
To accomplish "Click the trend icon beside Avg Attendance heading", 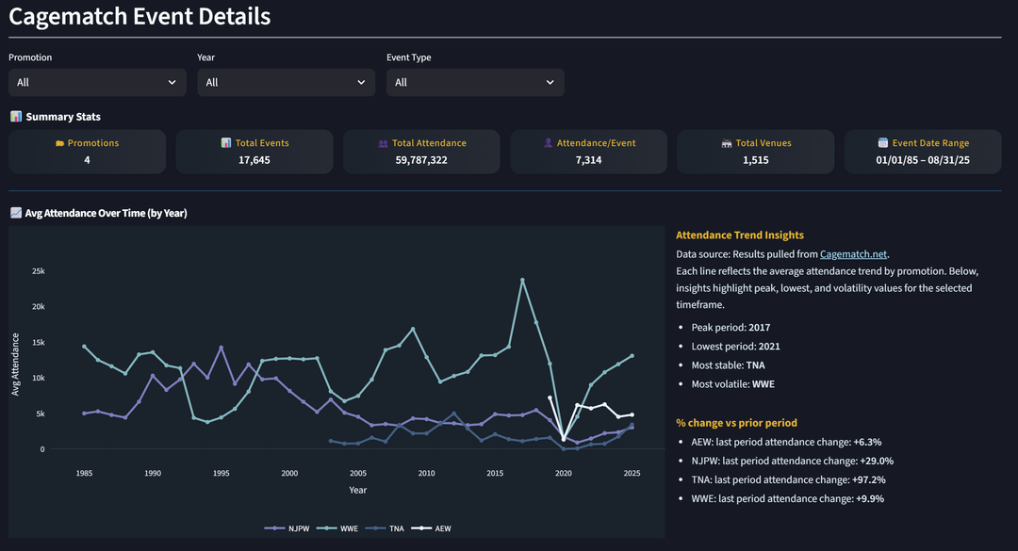I will pos(16,212).
